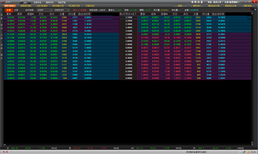Open the 180ETF contract selection dropdown
Image resolution: width=258 pixels, height=154 pixels.
click(x=45, y=10)
